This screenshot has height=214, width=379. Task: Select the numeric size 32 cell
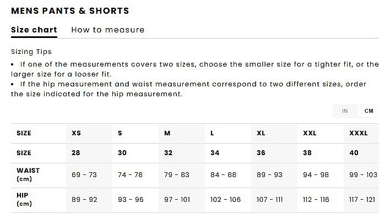168,153
